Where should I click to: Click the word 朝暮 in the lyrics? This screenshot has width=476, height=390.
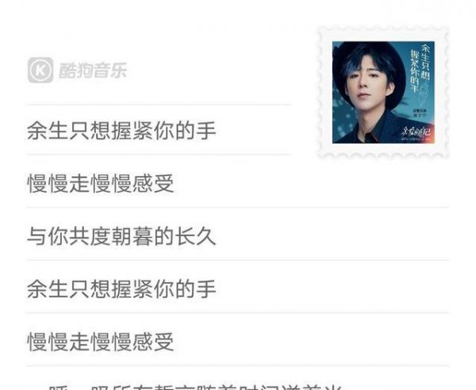point(132,236)
